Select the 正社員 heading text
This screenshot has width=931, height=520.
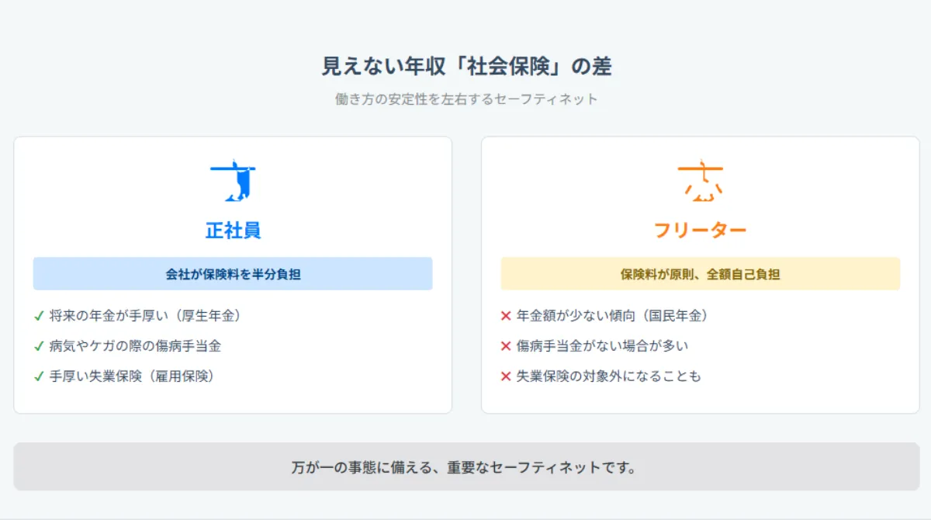pyautogui.click(x=233, y=231)
